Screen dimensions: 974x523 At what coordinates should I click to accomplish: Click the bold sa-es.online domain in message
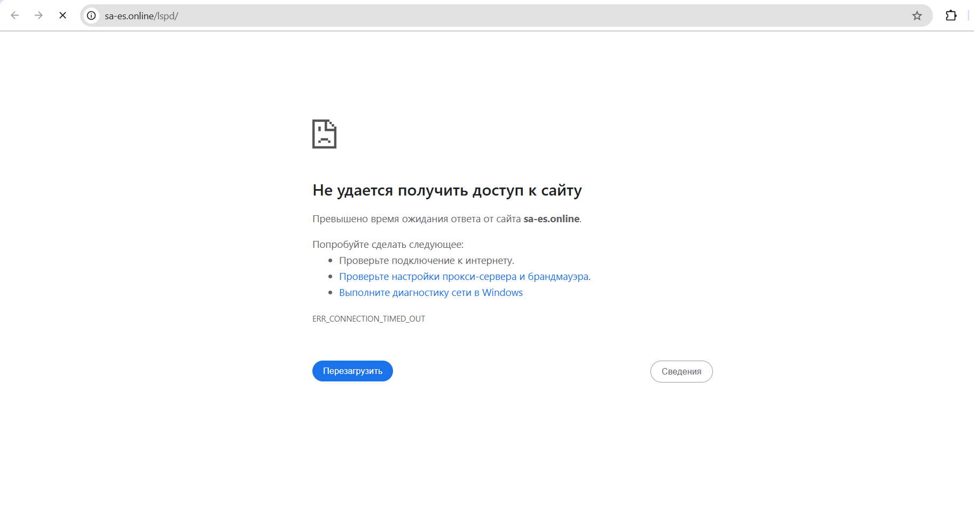[551, 219]
